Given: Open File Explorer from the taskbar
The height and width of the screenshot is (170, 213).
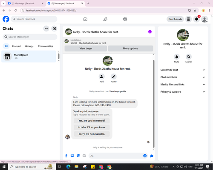Looking at the screenshot, I should click(77, 167).
